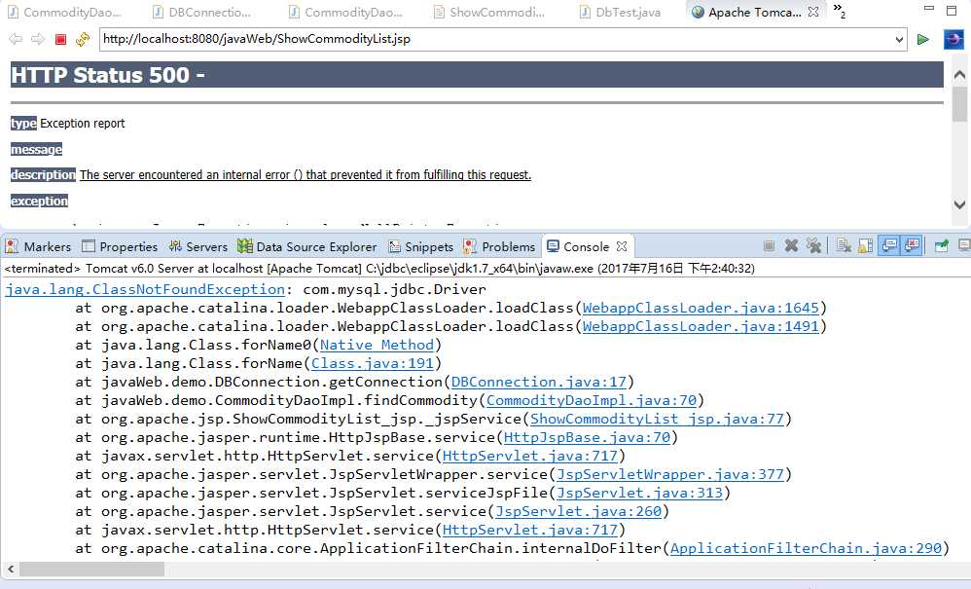This screenshot has height=589, width=971.
Task: Click Remove All Terminated Launches icon
Action: [x=813, y=246]
